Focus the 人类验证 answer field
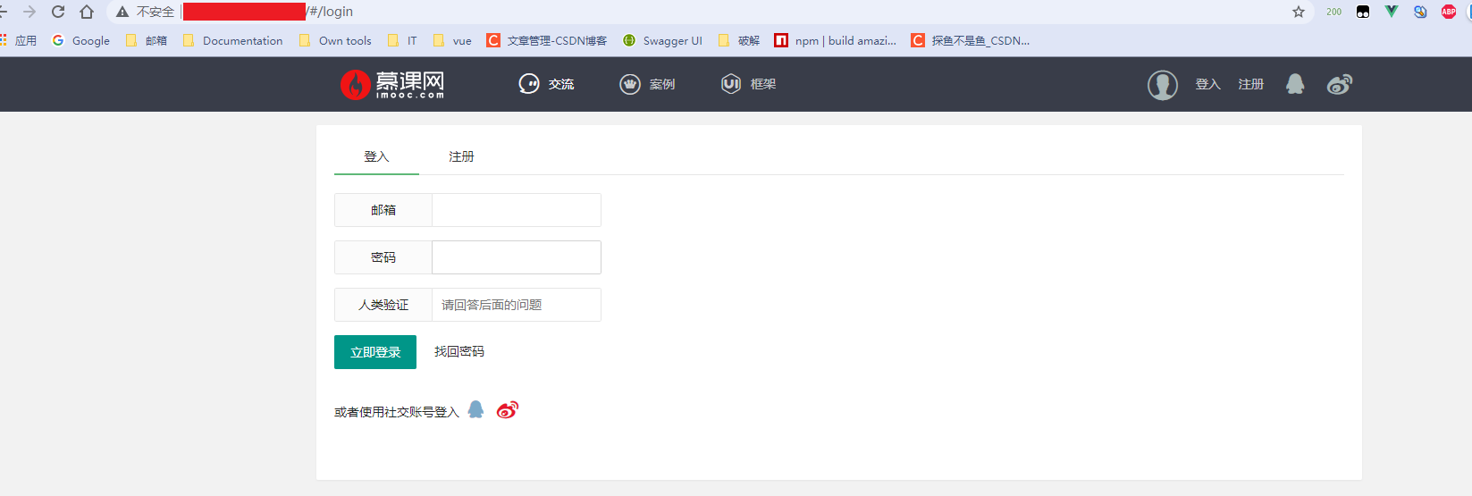The height and width of the screenshot is (496, 1472). [516, 305]
